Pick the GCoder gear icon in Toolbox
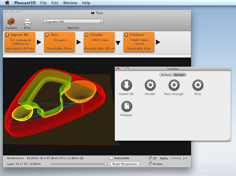Image resolution: width=236 pixels, height=176 pixels. click(x=149, y=85)
